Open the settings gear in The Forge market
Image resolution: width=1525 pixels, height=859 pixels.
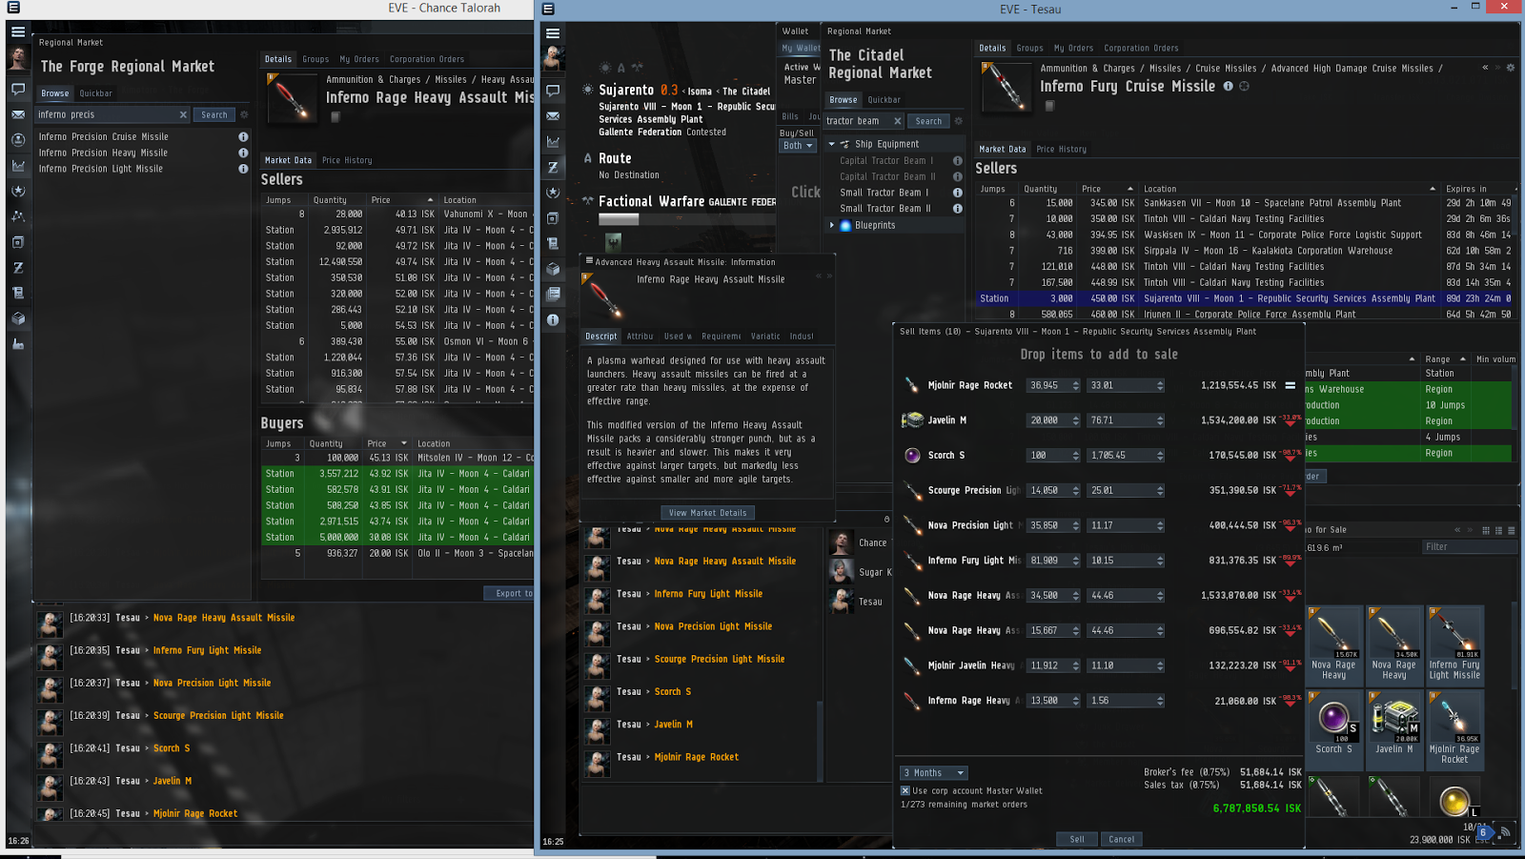tap(244, 114)
